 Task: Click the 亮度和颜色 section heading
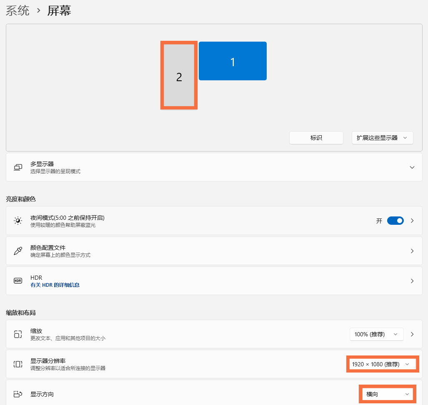(21, 199)
